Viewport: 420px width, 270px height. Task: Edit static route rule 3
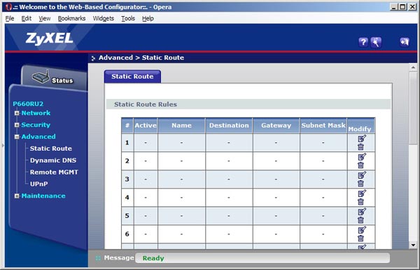coord(362,175)
